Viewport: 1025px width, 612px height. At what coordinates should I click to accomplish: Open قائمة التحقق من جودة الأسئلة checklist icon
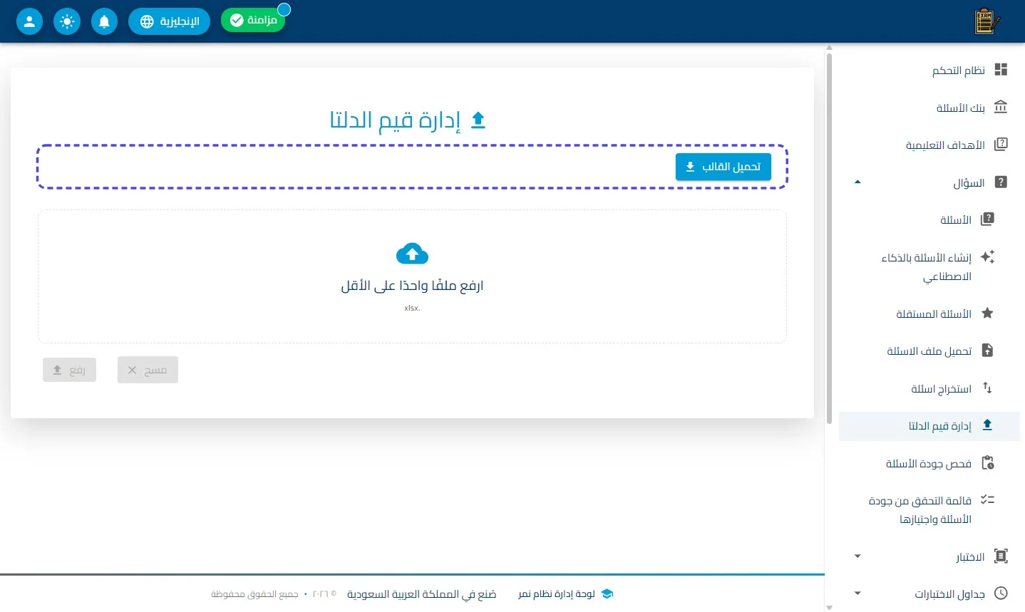pyautogui.click(x=987, y=500)
